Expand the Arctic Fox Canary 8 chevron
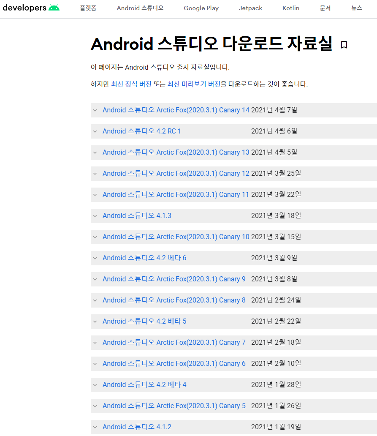Image resolution: width=377 pixels, height=436 pixels. [x=95, y=300]
